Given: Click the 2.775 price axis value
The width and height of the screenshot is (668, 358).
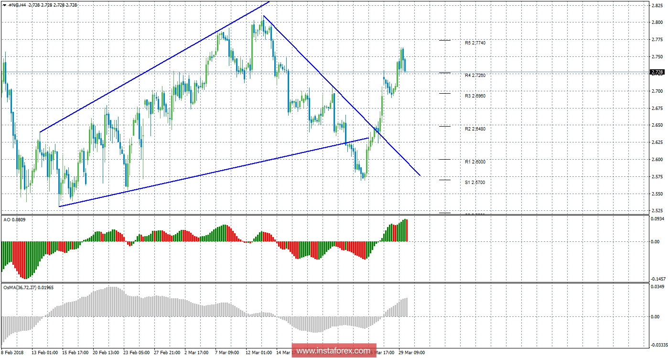Looking at the screenshot, I should 657,39.
